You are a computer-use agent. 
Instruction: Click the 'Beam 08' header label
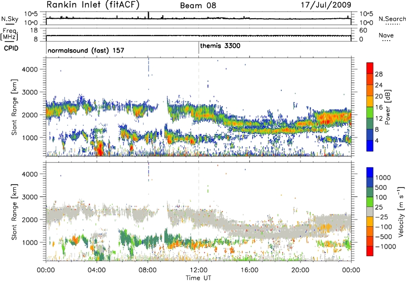click(198, 6)
